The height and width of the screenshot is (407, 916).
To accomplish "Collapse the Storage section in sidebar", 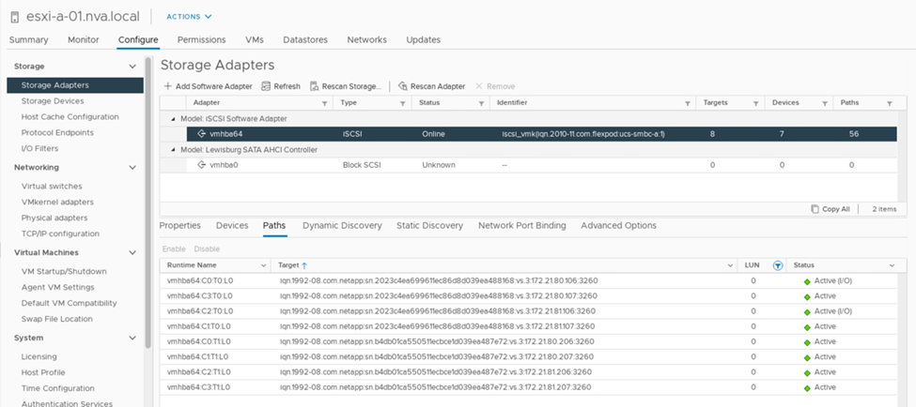I will click(x=132, y=67).
